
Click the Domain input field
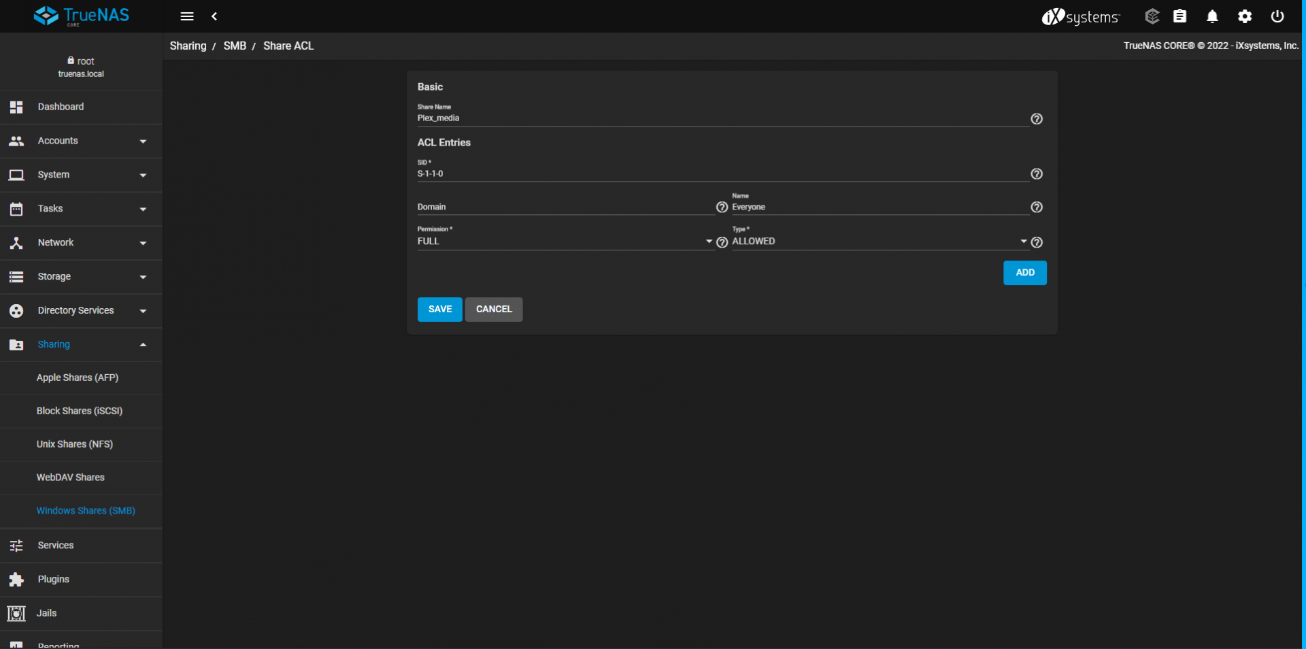coord(565,207)
